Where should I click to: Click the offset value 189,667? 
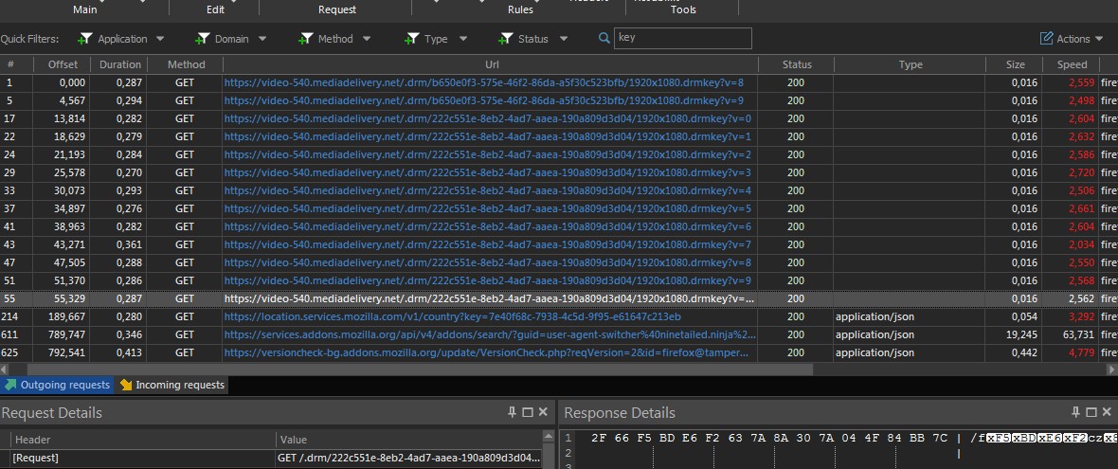point(67,316)
